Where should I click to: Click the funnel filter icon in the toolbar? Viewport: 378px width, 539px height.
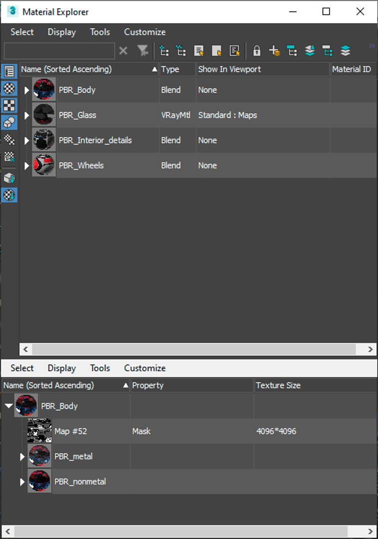pyautogui.click(x=142, y=51)
